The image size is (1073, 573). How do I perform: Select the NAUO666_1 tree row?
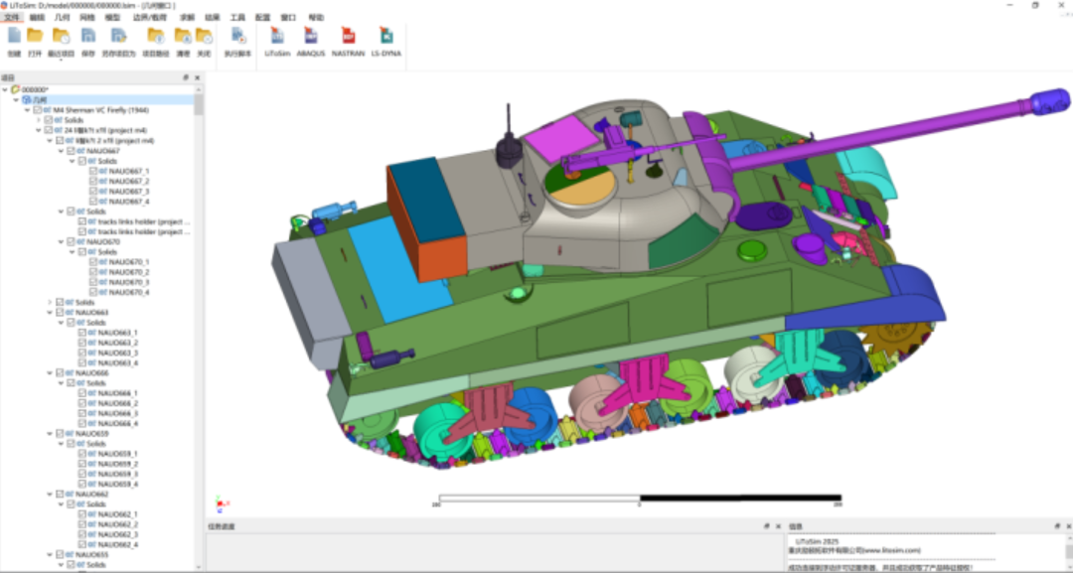click(108, 393)
